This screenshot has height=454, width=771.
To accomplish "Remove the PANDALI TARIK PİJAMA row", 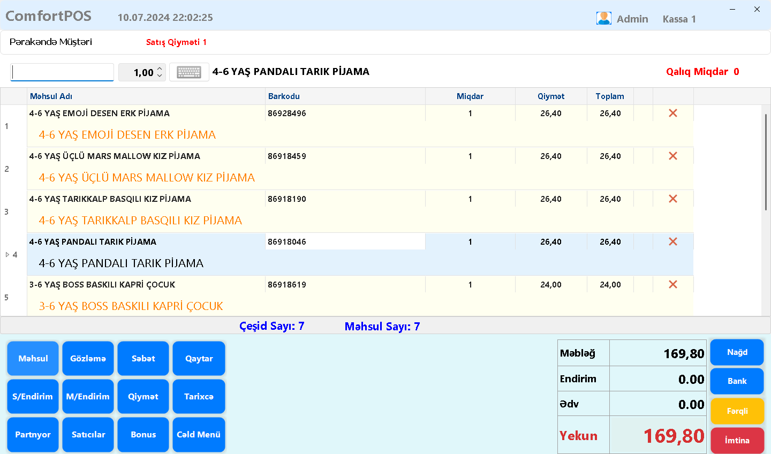I will point(673,241).
